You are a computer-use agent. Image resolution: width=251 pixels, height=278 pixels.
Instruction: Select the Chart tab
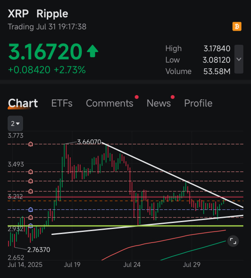coord(23,103)
